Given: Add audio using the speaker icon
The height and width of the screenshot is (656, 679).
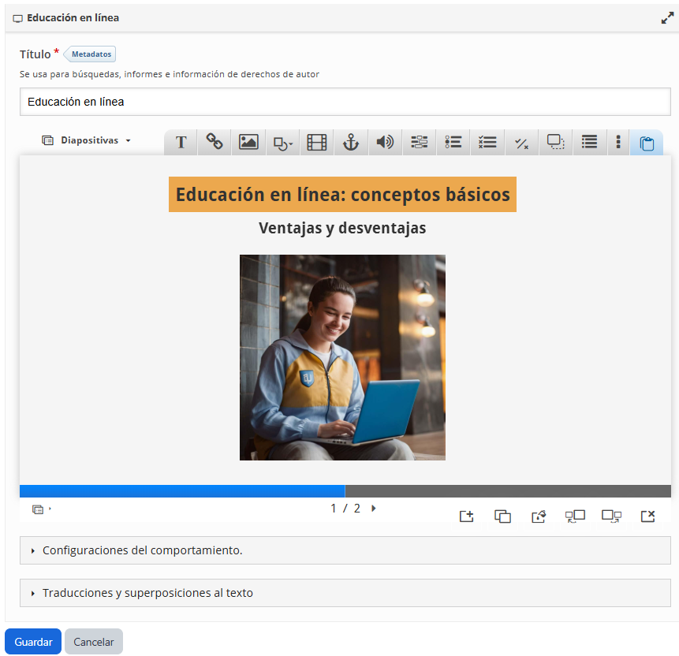Looking at the screenshot, I should (385, 143).
